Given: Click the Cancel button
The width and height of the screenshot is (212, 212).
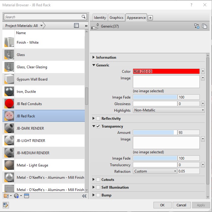Looking at the screenshot, I should tap(182, 205).
